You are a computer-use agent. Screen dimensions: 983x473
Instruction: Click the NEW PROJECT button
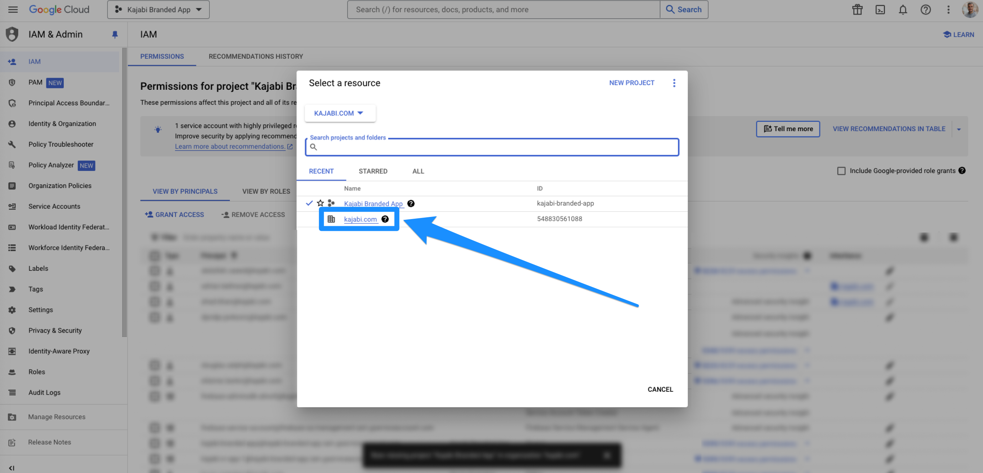[x=631, y=83]
